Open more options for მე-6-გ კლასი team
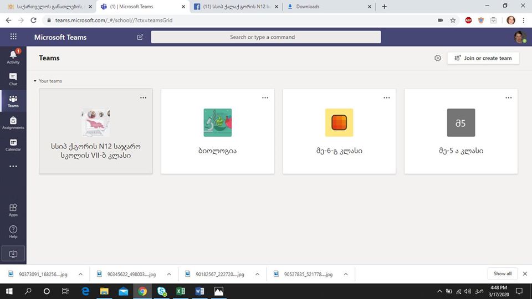This screenshot has height=299, width=532. 386,97
